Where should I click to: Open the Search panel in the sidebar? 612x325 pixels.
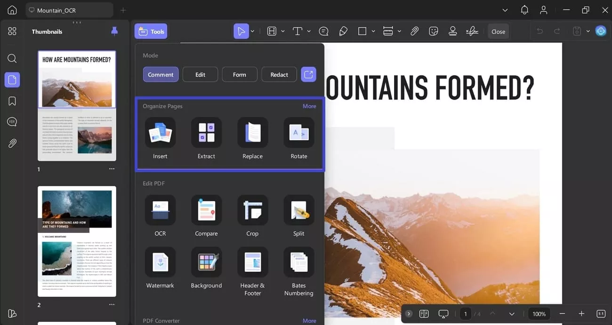(12, 58)
